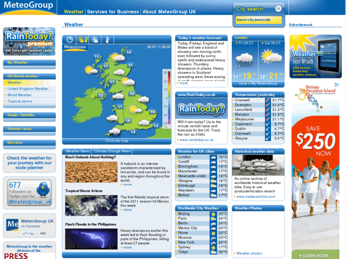Image resolution: width=346 pixels, height=259 pixels.
Task: Click the London Saturday sun cloud icon
Action: tap(271, 57)
